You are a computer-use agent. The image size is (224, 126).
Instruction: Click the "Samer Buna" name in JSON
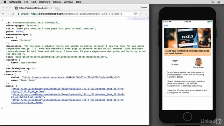click(27, 80)
